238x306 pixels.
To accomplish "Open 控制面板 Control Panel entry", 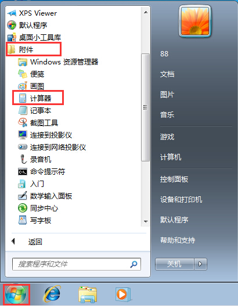I will point(174,179).
